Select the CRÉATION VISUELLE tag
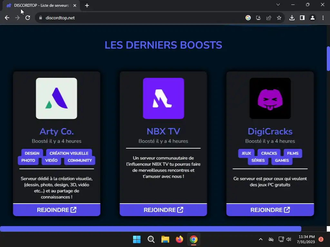This screenshot has width=330, height=247. [x=69, y=153]
